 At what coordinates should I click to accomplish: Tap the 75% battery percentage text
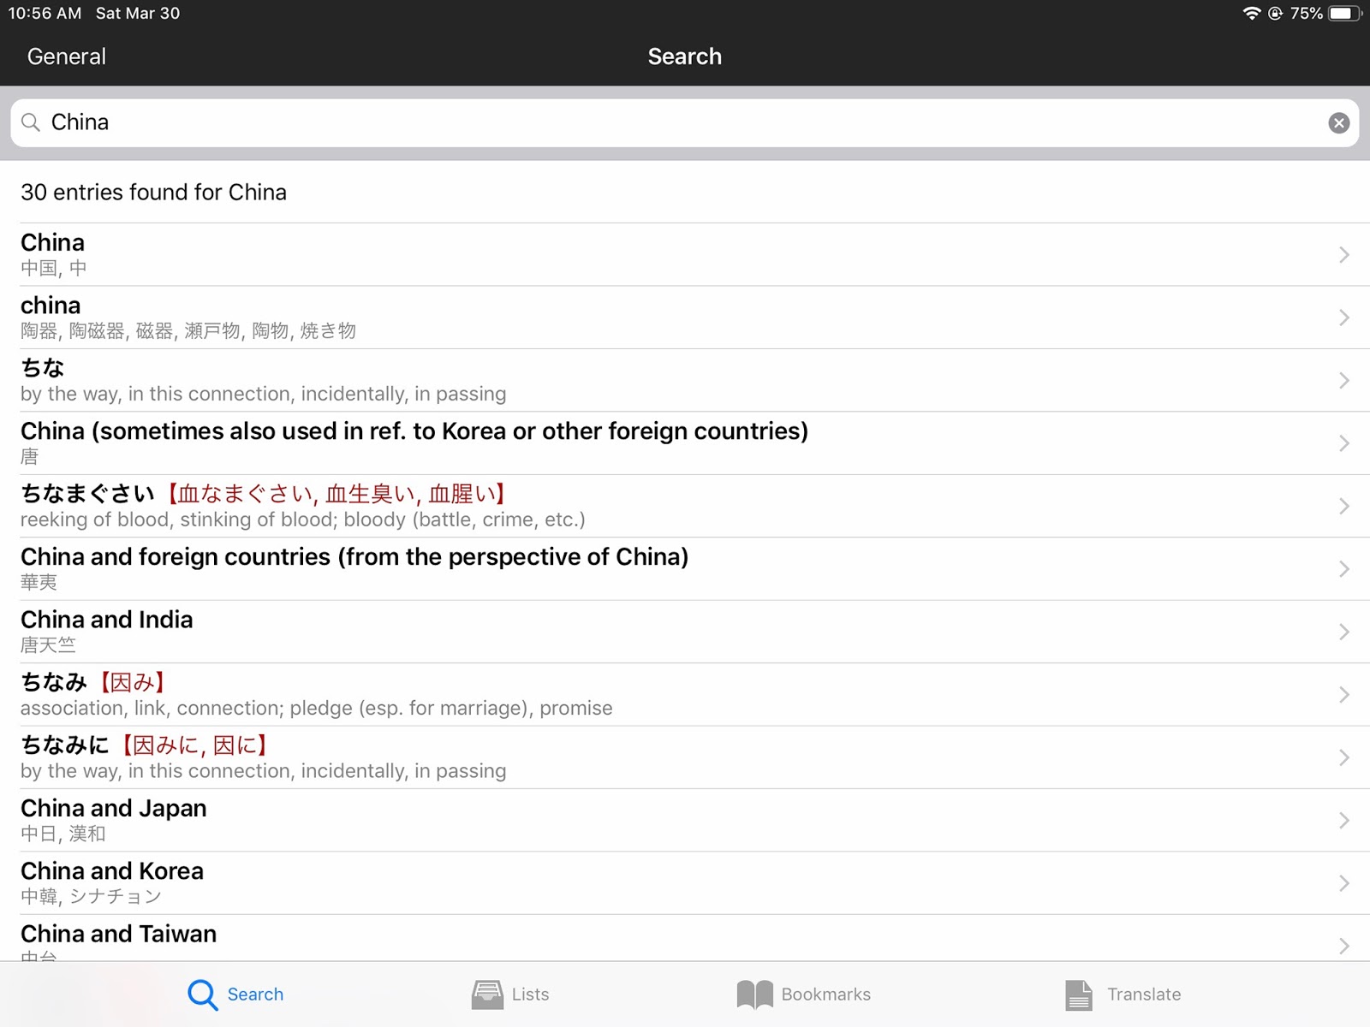[1307, 13]
